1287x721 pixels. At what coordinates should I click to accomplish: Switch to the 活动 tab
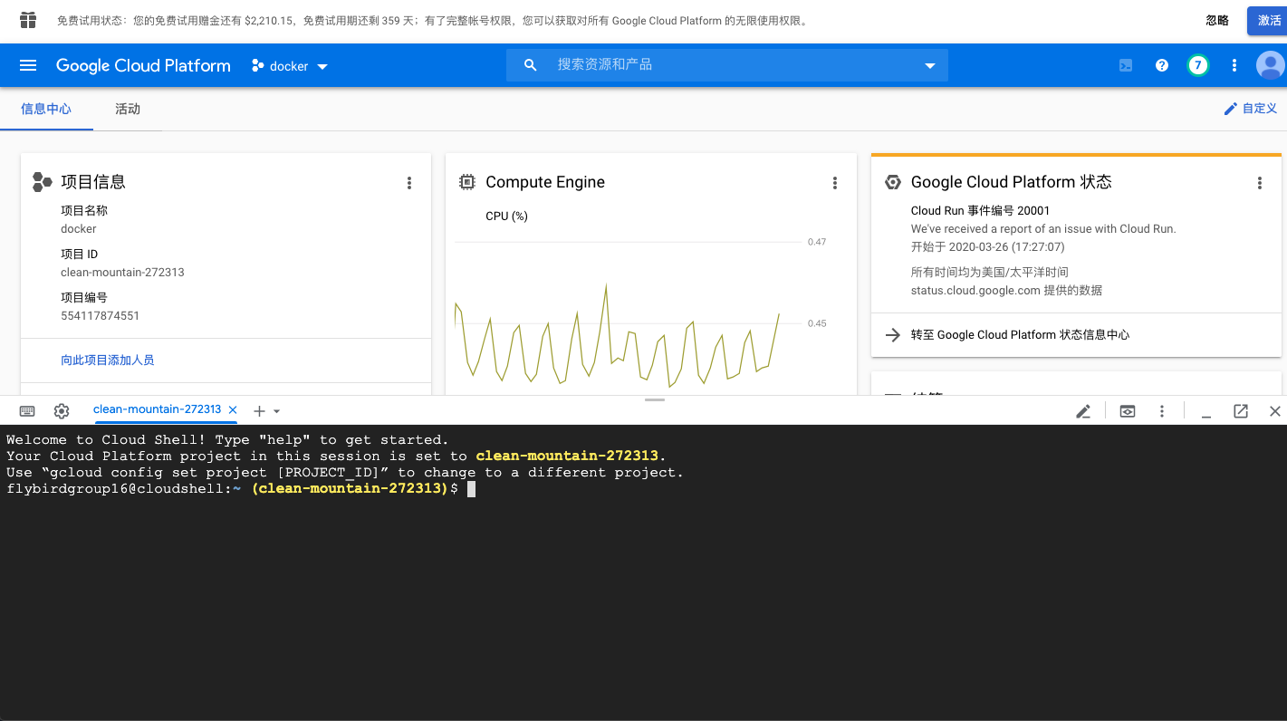click(x=128, y=109)
